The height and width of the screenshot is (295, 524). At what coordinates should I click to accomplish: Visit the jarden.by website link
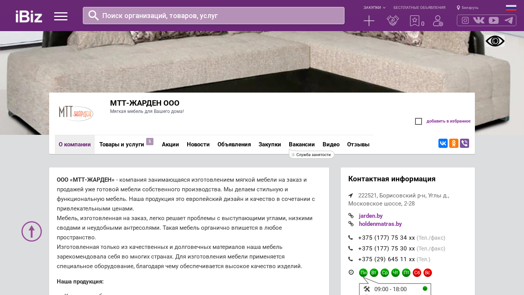pyautogui.click(x=371, y=216)
